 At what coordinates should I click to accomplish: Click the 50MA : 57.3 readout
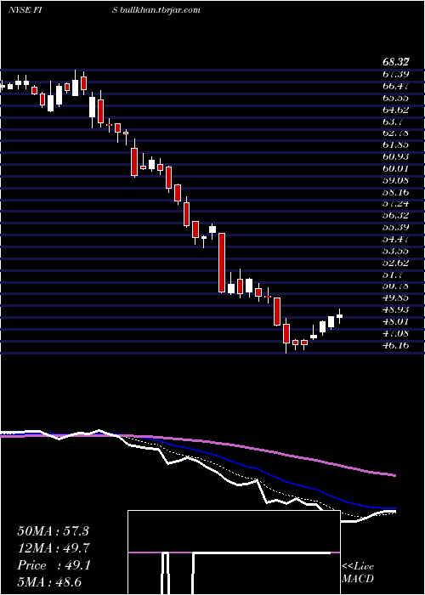coord(53,531)
